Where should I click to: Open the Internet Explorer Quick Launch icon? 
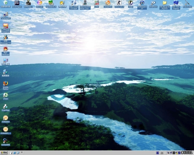point(15,153)
